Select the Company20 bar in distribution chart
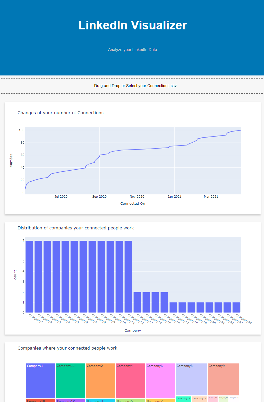 tap(200, 308)
